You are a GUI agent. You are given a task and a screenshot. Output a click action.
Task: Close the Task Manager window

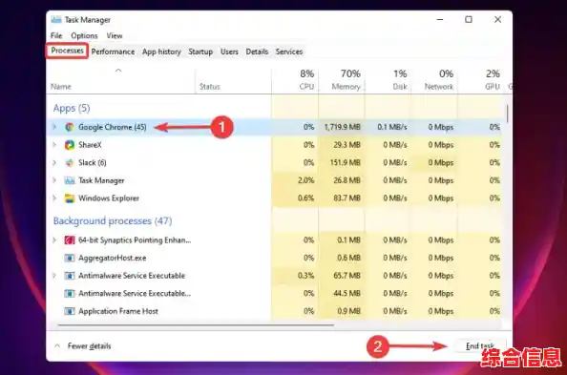(x=497, y=19)
